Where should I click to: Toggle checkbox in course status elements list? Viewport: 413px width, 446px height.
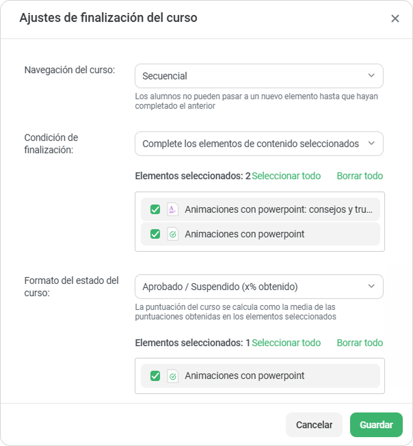(155, 376)
